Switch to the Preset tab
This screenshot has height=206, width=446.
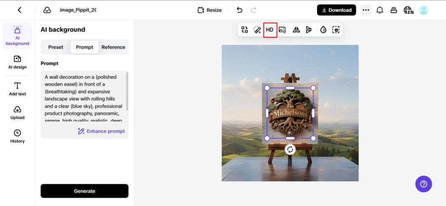click(x=56, y=47)
